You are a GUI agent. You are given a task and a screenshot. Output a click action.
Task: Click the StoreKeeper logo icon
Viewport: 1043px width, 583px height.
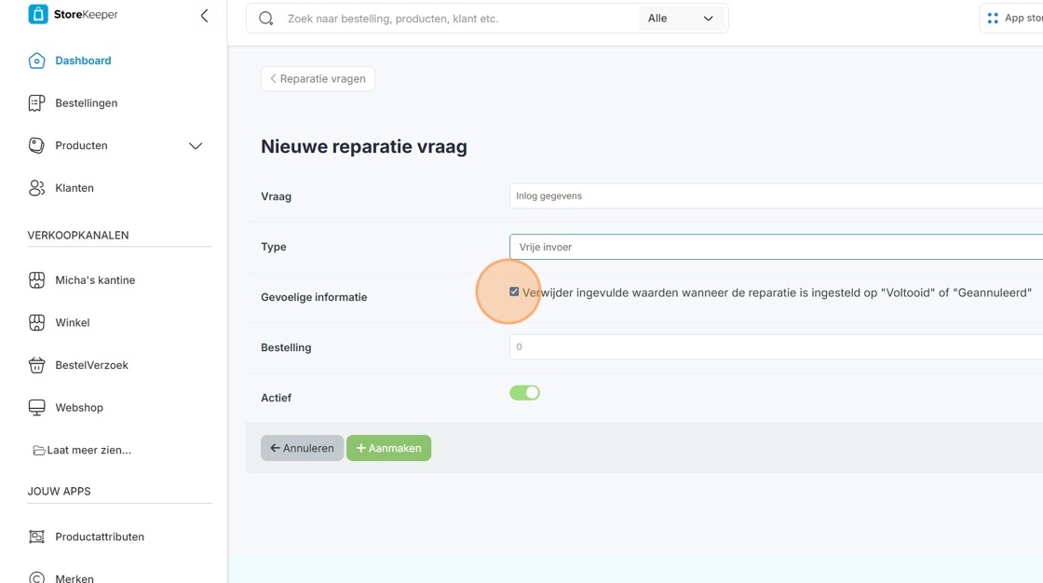click(38, 14)
